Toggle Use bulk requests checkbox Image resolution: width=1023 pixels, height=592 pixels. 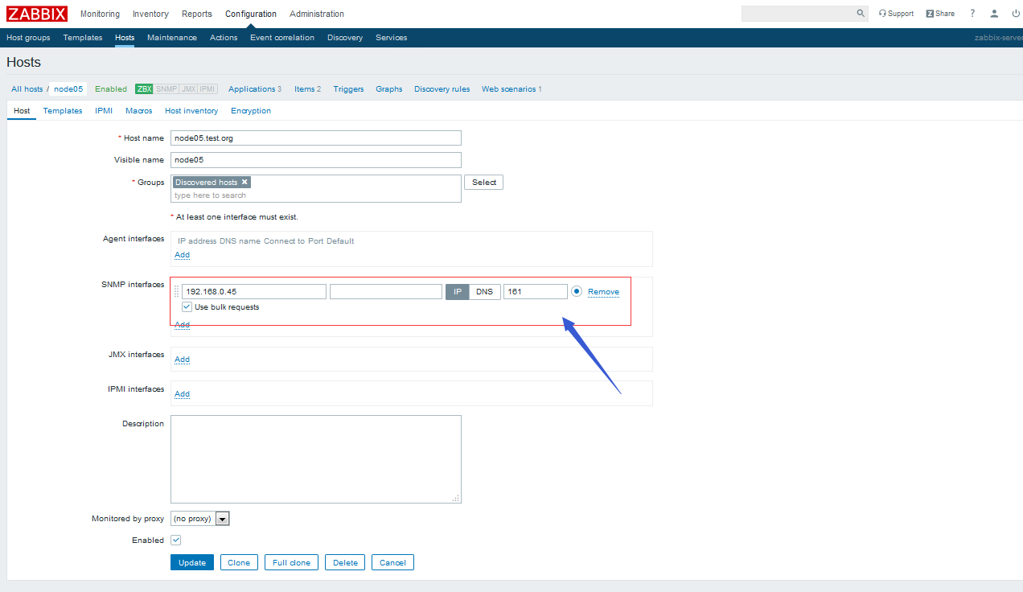coord(187,307)
